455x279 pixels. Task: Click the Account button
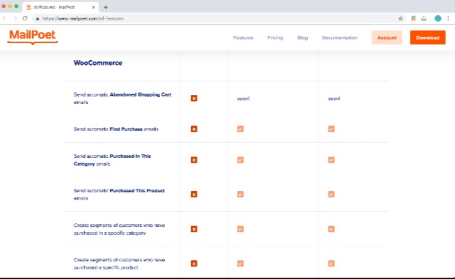tap(387, 38)
